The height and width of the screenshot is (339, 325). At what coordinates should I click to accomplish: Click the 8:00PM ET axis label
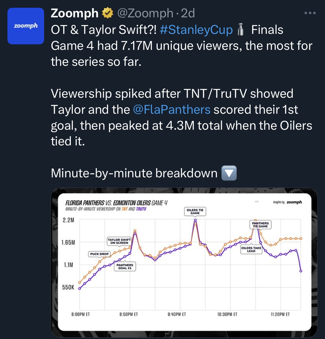pyautogui.click(x=80, y=314)
